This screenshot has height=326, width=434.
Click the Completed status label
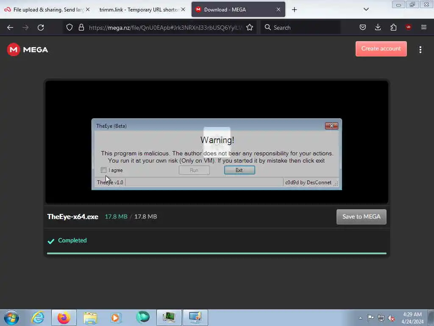pos(72,240)
